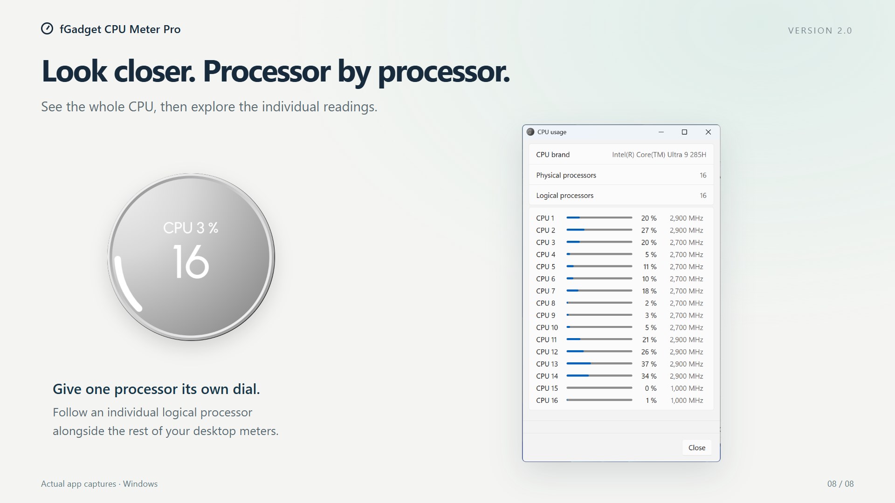Click the 26 % value for CPU 12
The height and width of the screenshot is (503, 895).
pyautogui.click(x=648, y=352)
